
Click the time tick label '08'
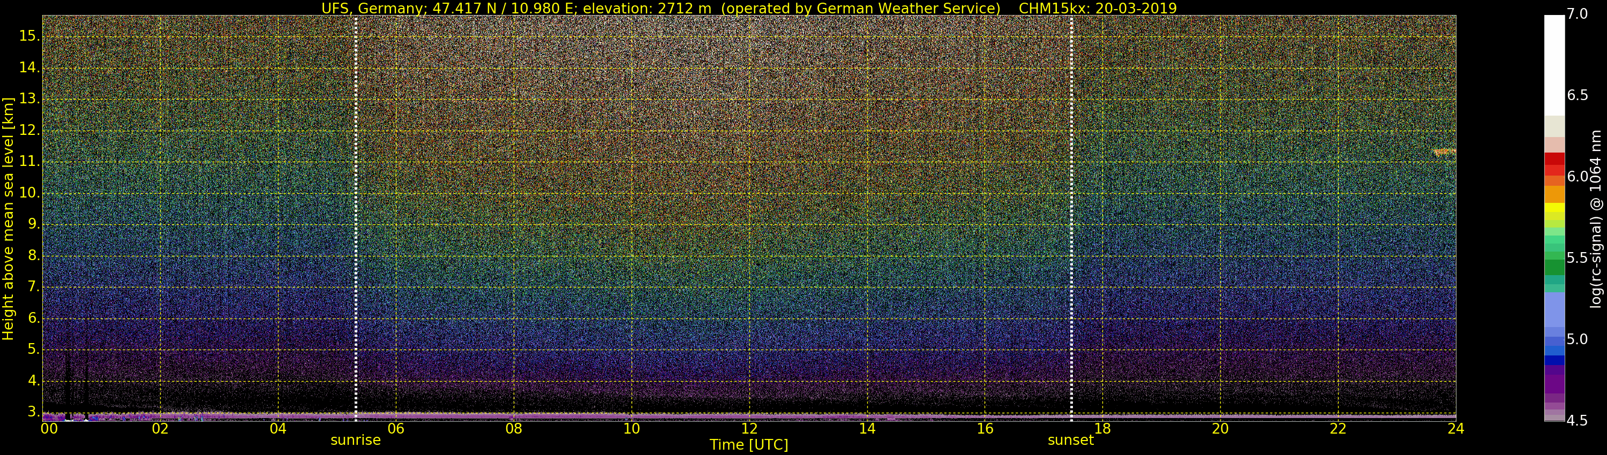click(x=513, y=429)
